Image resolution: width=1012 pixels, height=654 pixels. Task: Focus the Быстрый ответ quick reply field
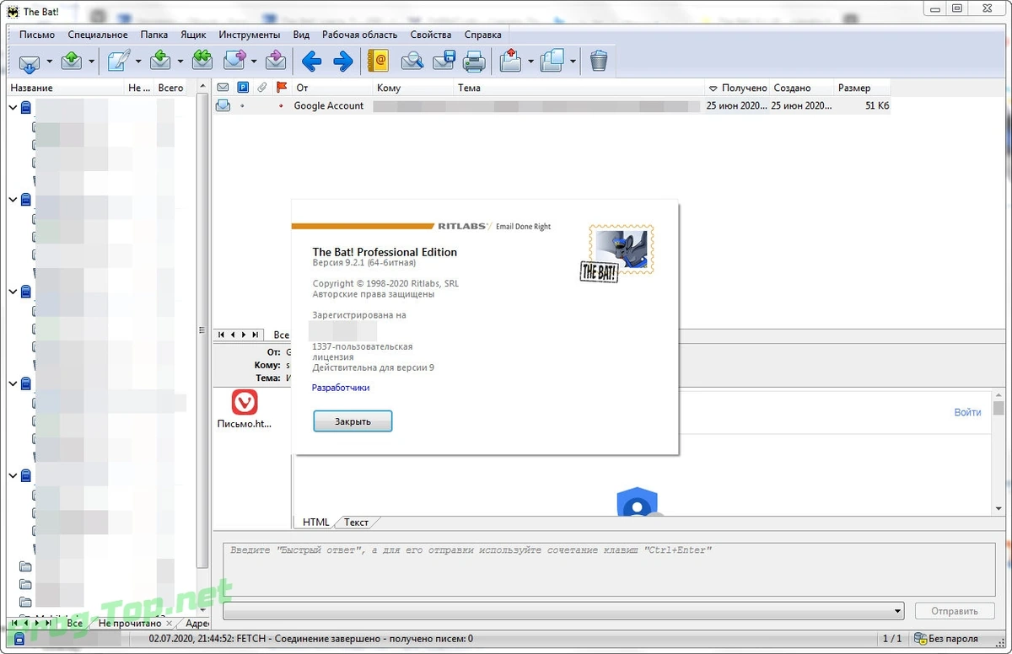point(607,569)
